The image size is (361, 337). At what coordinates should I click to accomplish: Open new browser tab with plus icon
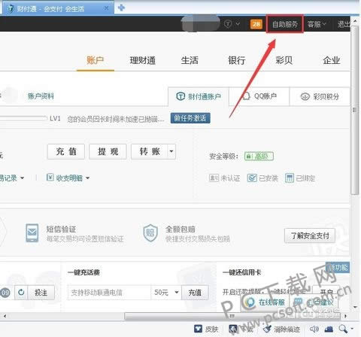tap(121, 8)
